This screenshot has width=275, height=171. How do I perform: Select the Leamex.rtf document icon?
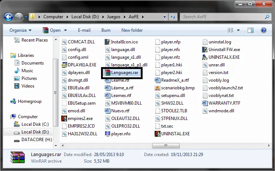click(107, 96)
